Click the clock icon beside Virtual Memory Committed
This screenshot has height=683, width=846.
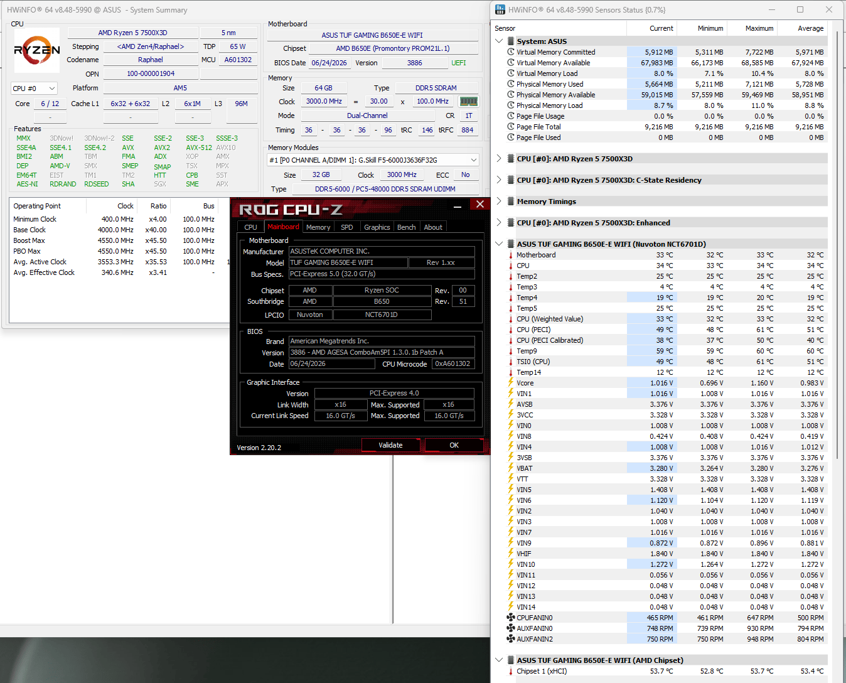pos(511,52)
